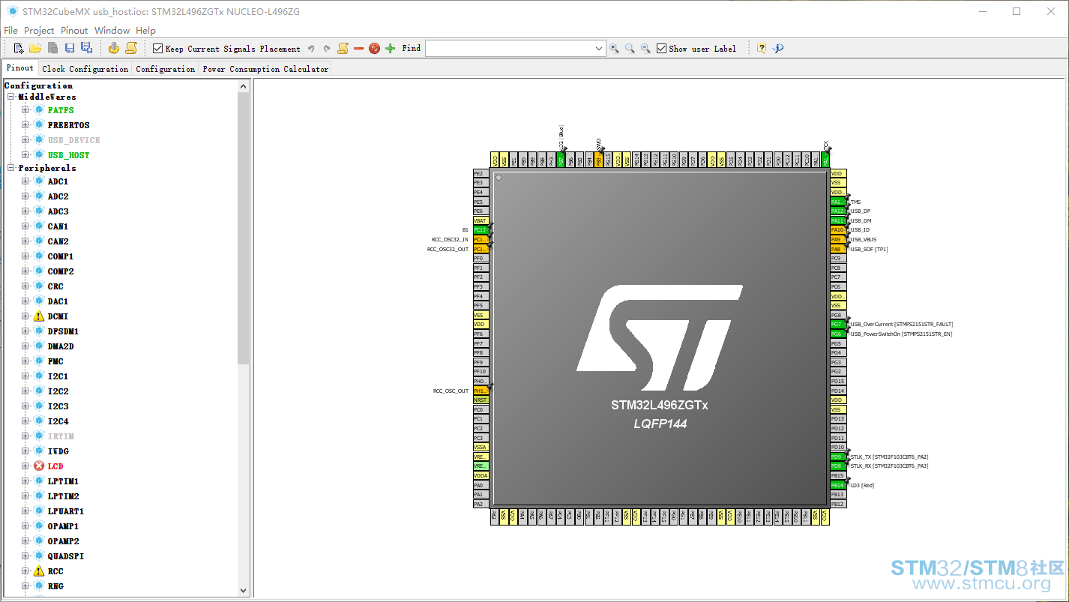
Task: Click the cube icon beside ADC1
Action: click(39, 181)
